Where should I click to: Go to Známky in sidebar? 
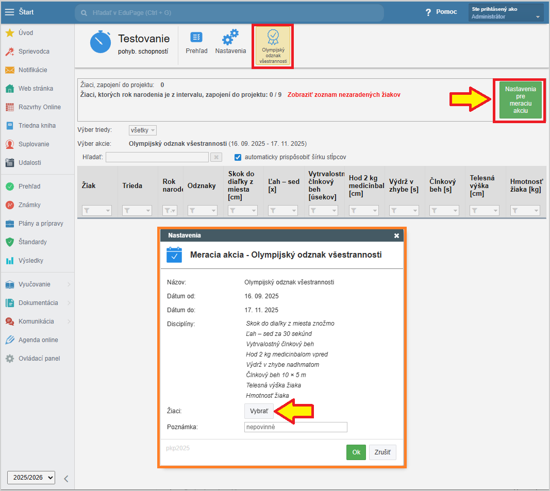(29, 205)
